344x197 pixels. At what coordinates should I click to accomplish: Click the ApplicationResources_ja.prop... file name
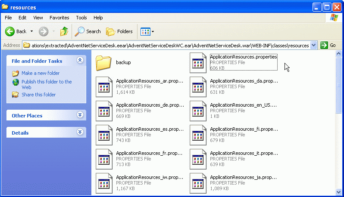point(243,177)
